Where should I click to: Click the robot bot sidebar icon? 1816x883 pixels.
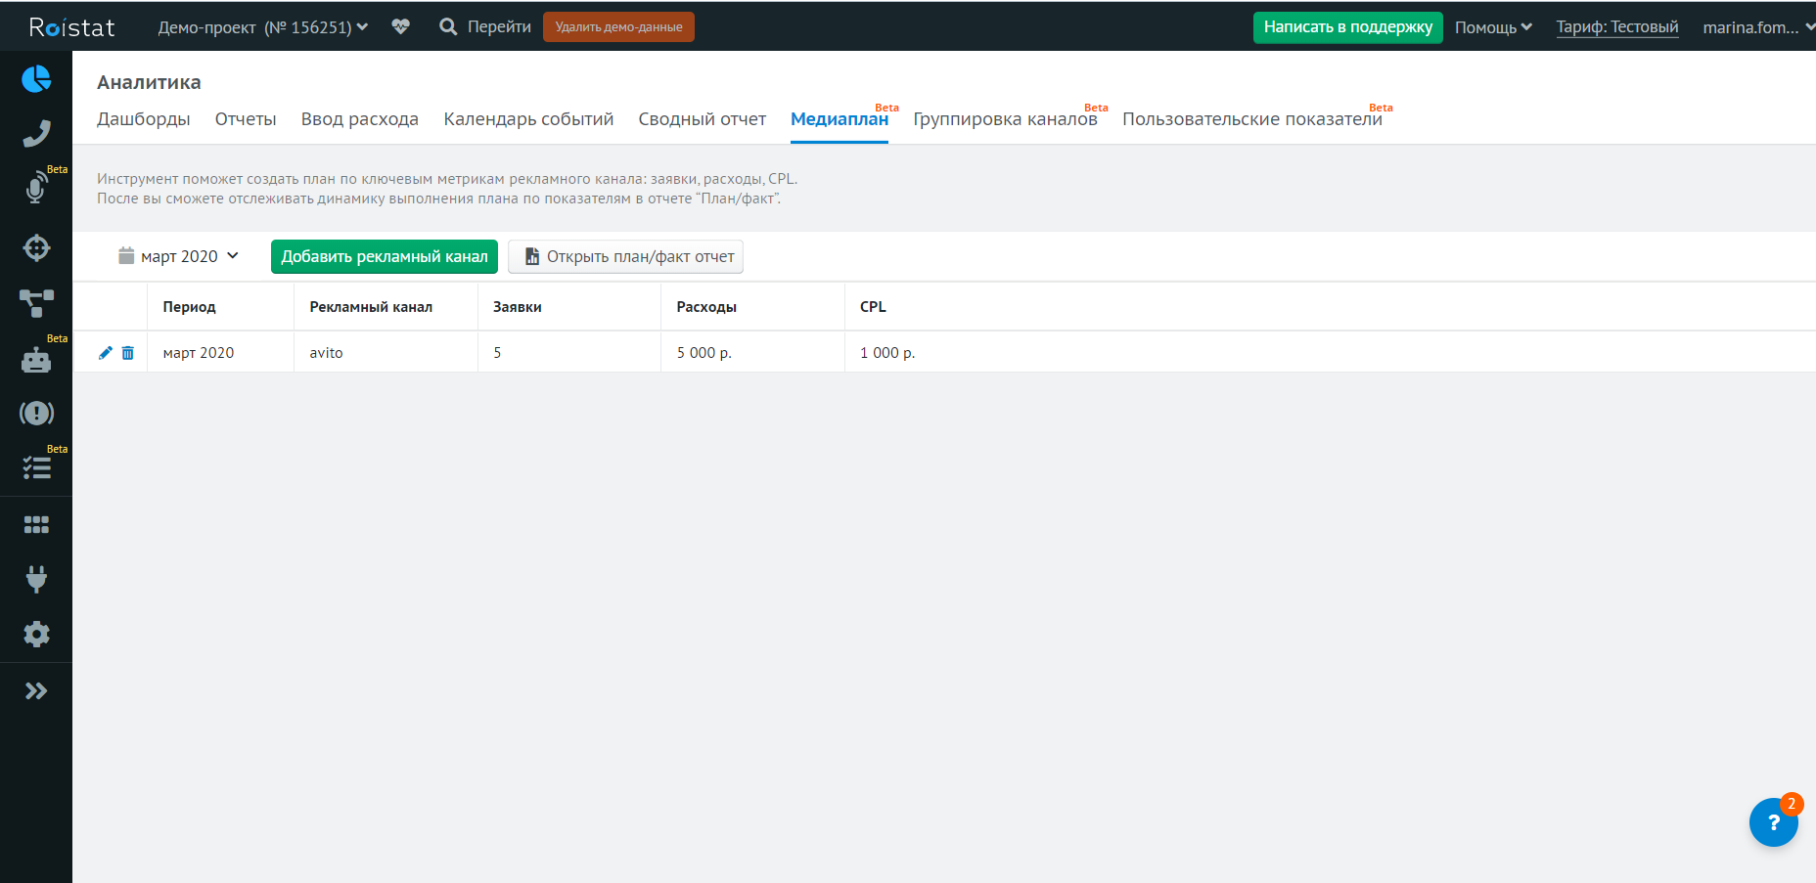[36, 360]
